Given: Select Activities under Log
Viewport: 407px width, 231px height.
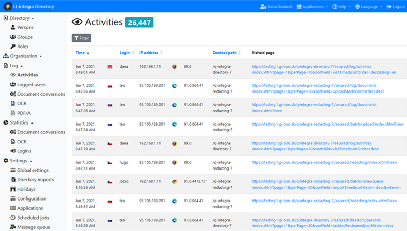Looking at the screenshot, I should click(x=27, y=75).
